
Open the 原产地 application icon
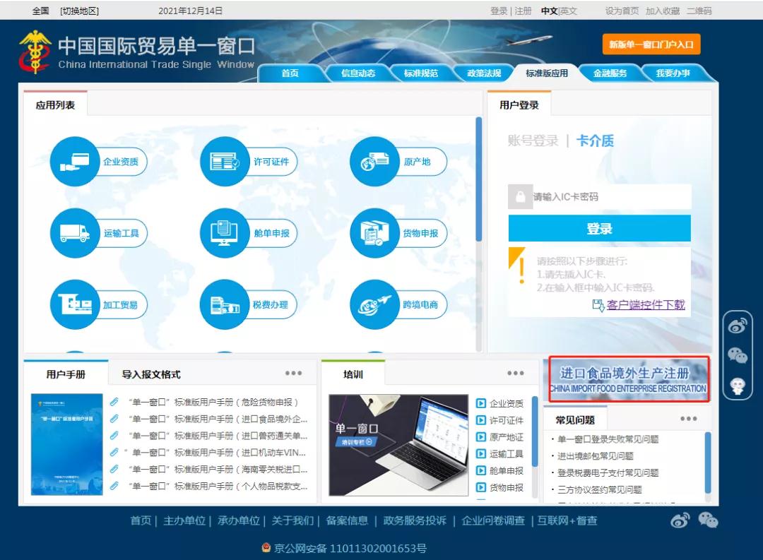pyautogui.click(x=374, y=162)
